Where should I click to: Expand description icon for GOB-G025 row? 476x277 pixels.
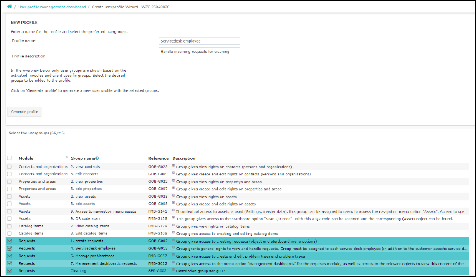[174, 195]
